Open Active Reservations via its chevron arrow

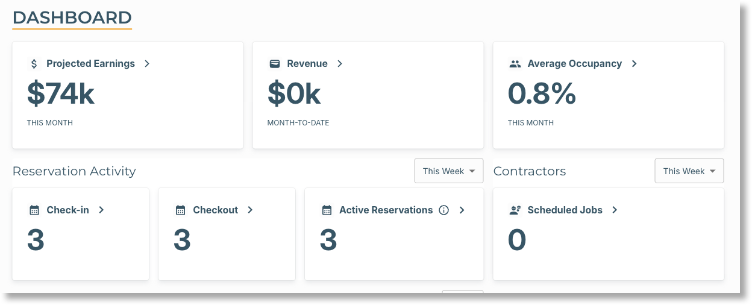462,210
